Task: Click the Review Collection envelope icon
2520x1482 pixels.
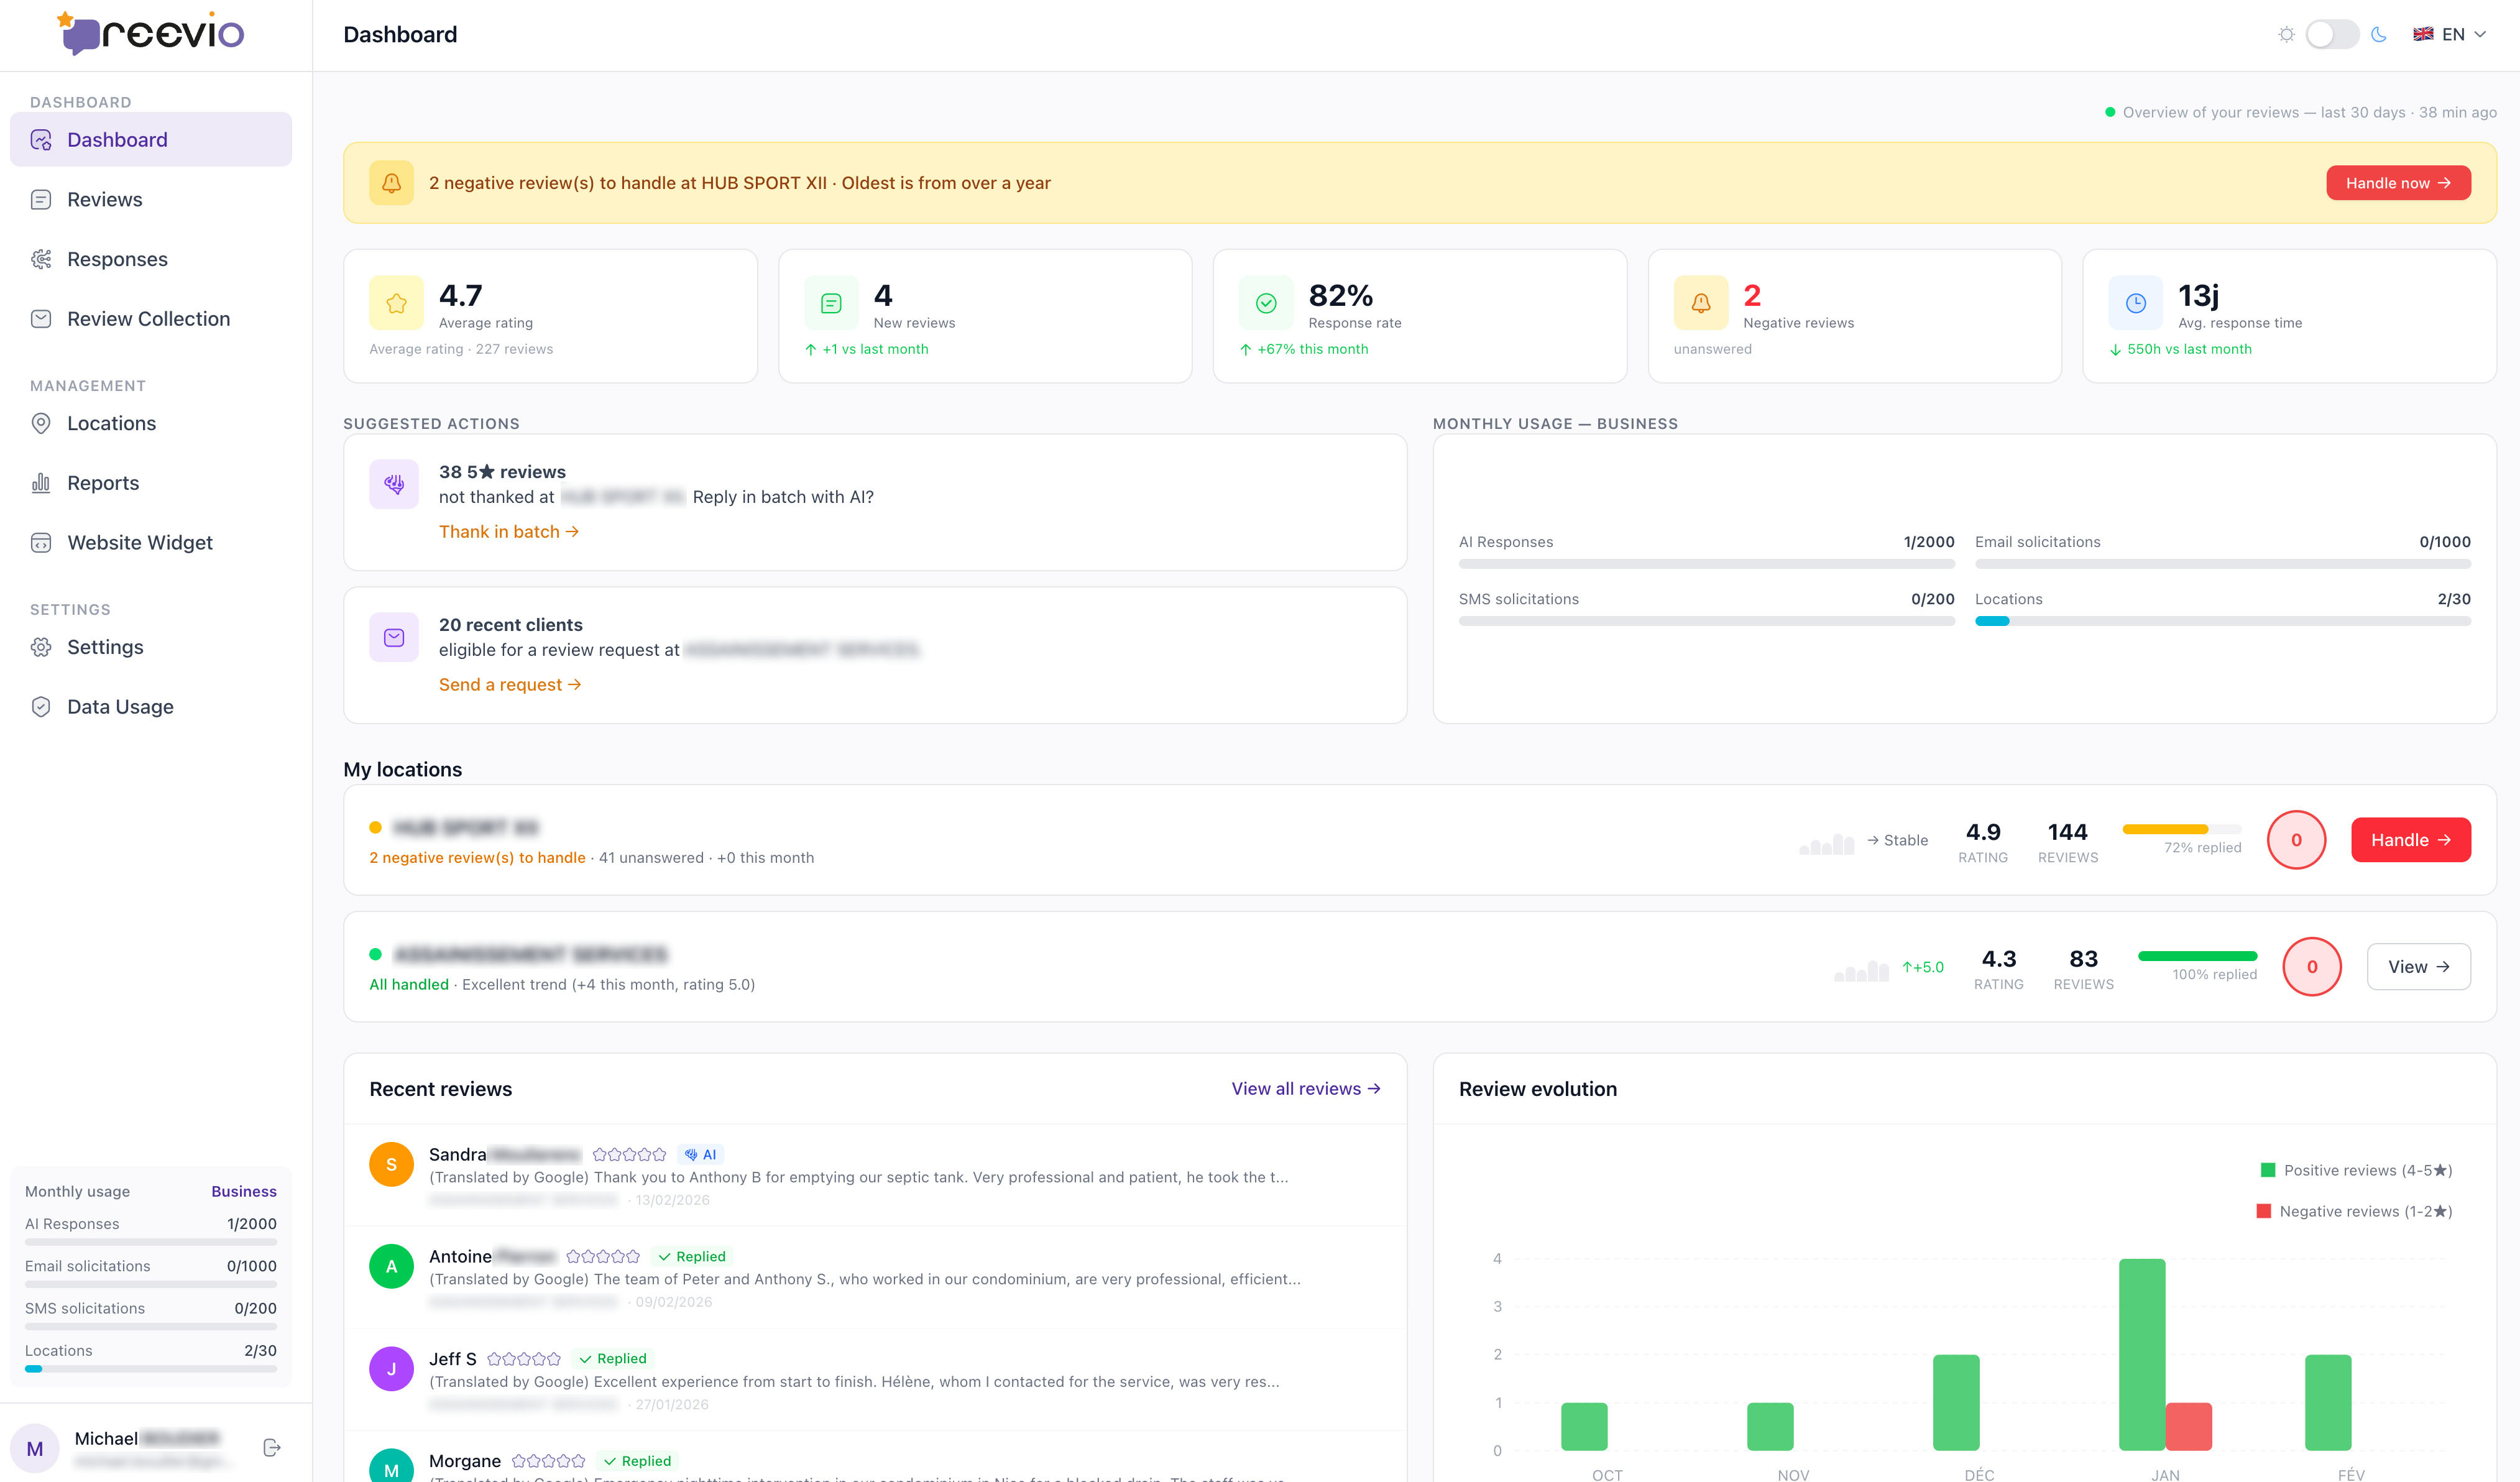Action: (41, 318)
